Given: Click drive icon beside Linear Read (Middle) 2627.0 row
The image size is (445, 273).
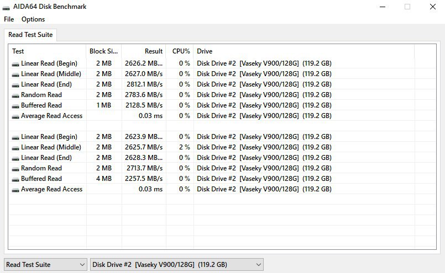Looking at the screenshot, I should click(15, 75).
